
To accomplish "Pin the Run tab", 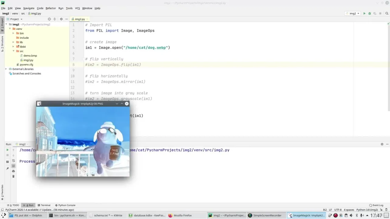I will pyautogui.click(x=8, y=168).
